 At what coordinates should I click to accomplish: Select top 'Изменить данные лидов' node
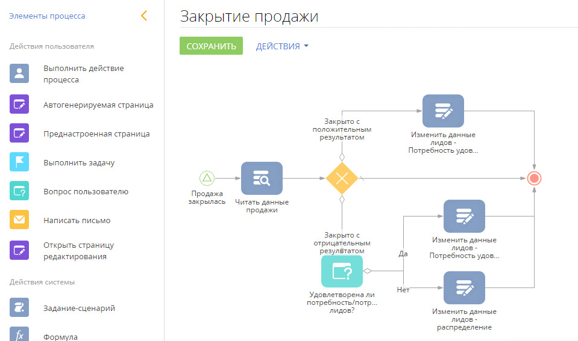pyautogui.click(x=443, y=111)
